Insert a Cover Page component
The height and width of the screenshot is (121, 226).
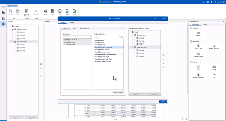(198, 47)
